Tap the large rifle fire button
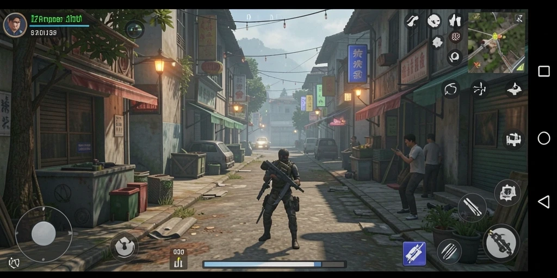Image resolution: width=557 pixels, height=278 pixels. 501,243
